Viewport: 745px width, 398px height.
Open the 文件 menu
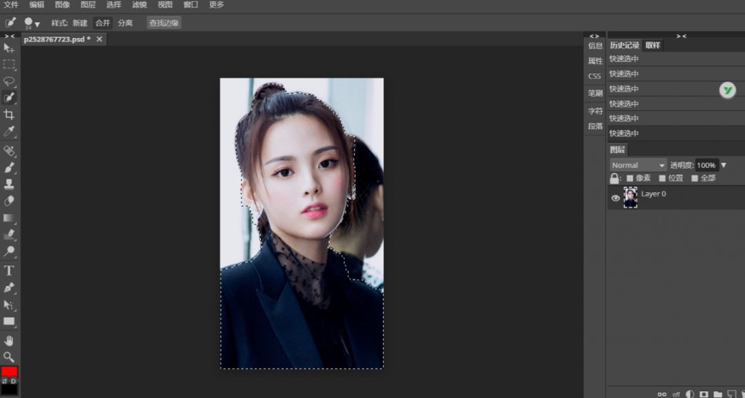(x=11, y=5)
